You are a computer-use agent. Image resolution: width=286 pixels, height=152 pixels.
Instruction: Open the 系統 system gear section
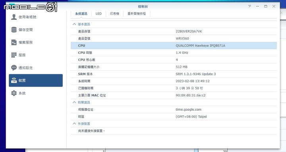pyautogui.click(x=36, y=93)
